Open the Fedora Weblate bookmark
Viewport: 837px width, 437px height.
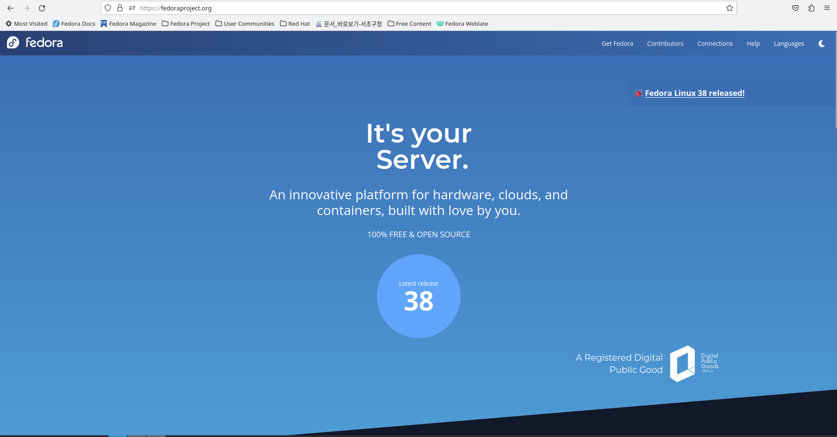coord(462,24)
